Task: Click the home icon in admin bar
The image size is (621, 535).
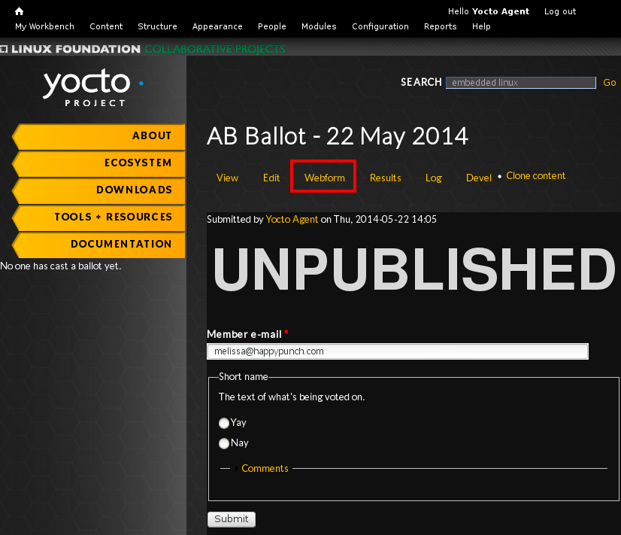Action: [x=19, y=11]
